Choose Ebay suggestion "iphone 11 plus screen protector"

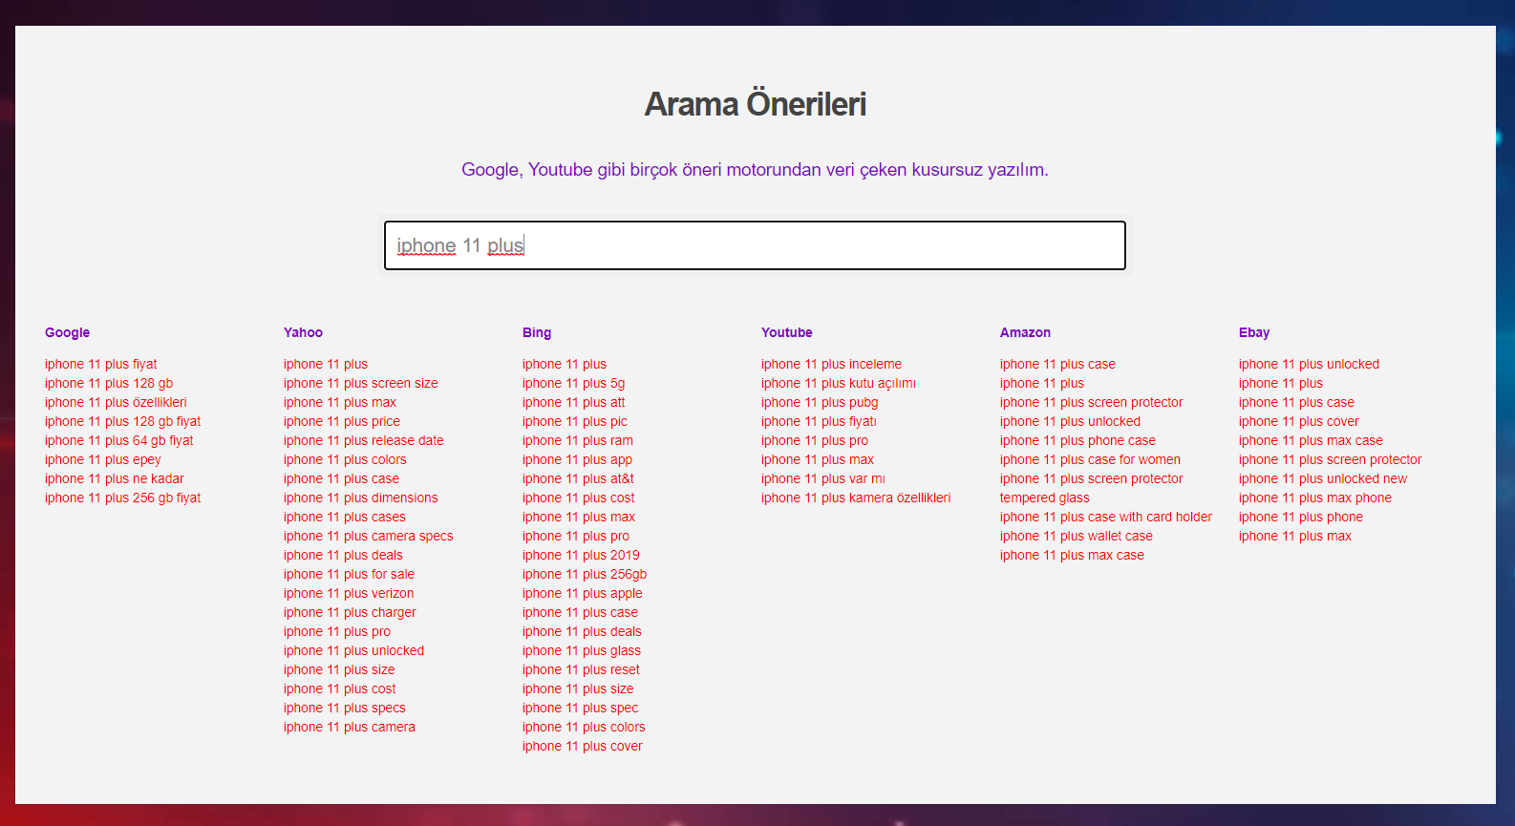click(x=1331, y=459)
